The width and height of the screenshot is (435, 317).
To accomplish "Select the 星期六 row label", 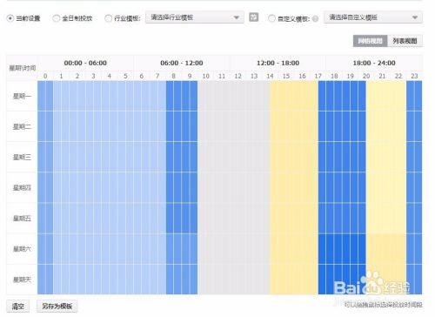I will (x=22, y=249).
